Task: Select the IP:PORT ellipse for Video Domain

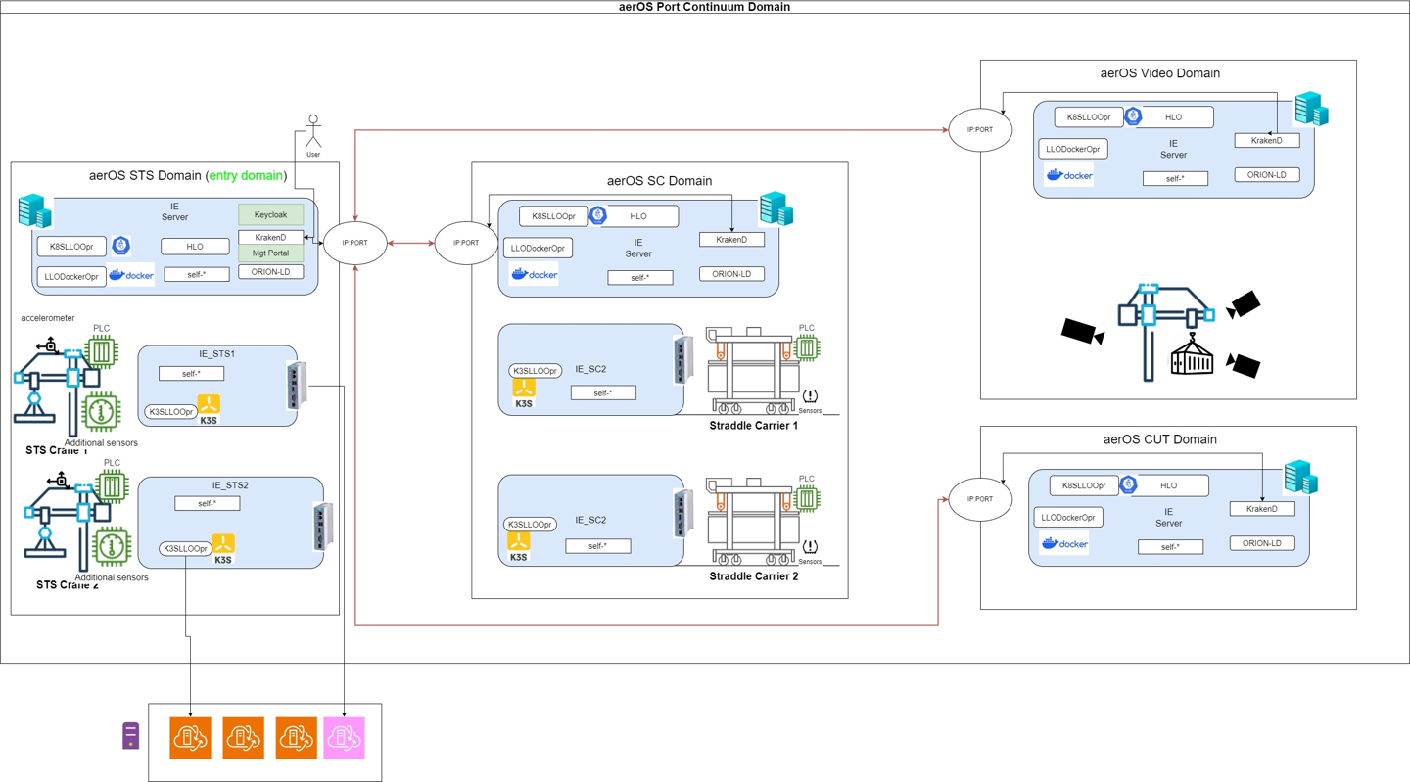Action: tap(980, 130)
